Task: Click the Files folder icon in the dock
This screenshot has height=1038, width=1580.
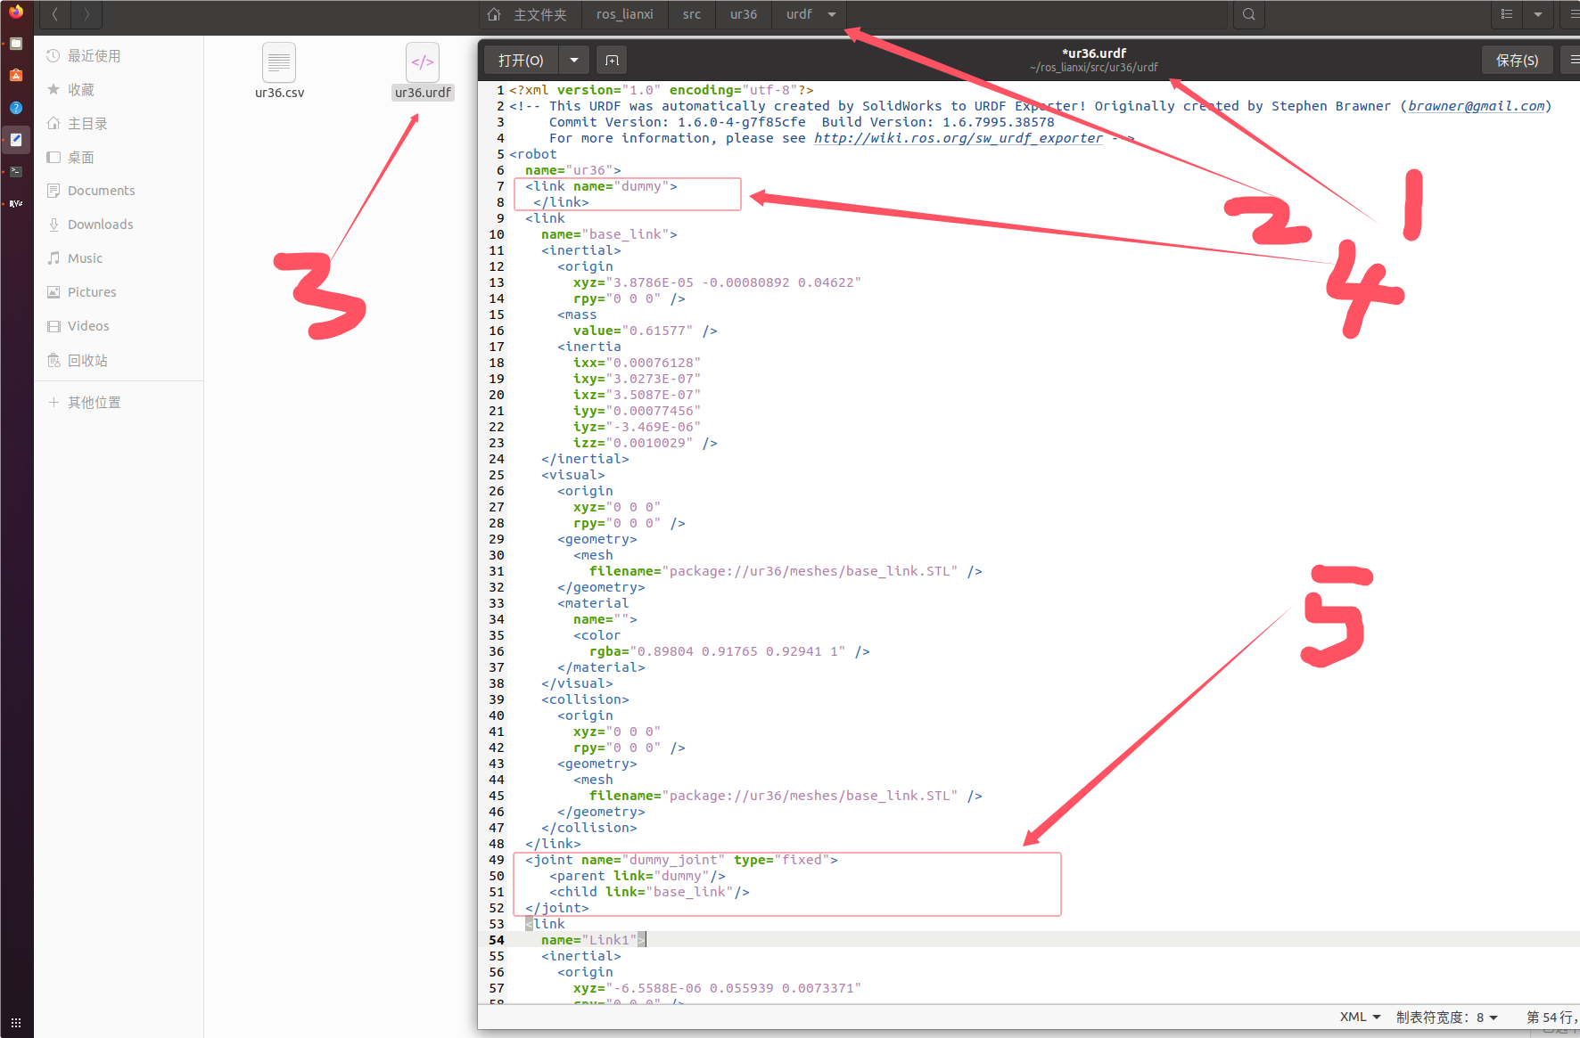Action: (16, 43)
